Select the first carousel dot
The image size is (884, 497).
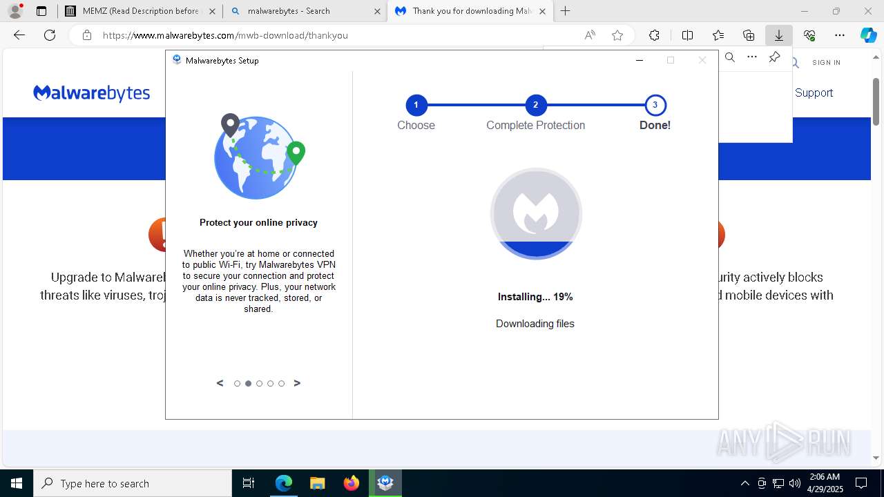point(237,384)
